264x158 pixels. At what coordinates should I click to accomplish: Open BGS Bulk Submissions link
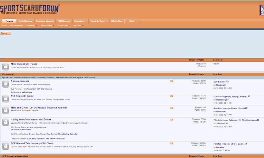pyautogui.click(x=21, y=130)
